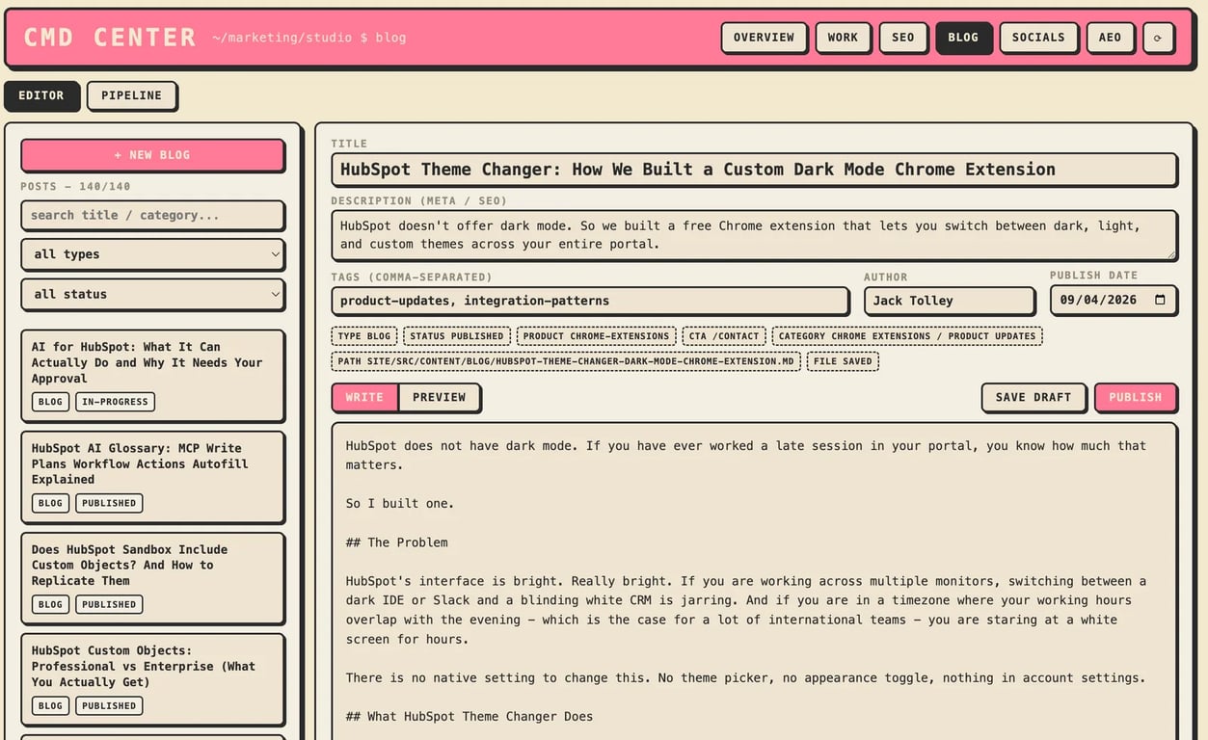Click the 'CTA /CONTACT' chip
Screen dimensions: 1208x740
724,336
